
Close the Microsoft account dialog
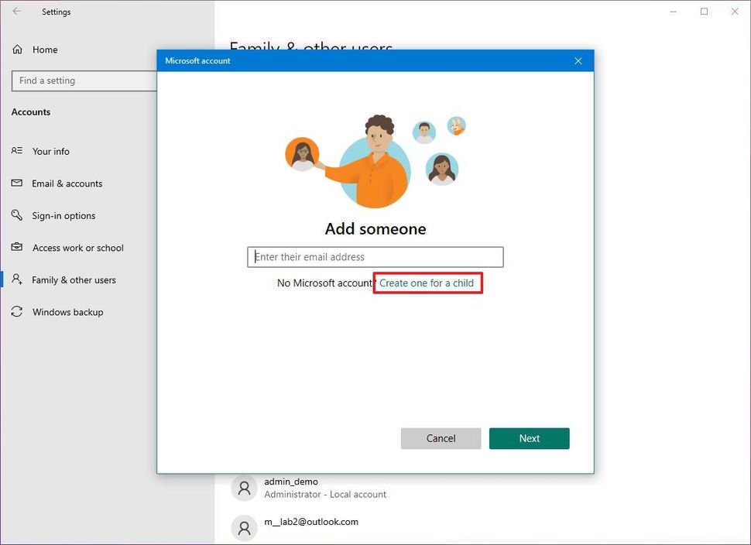point(578,61)
